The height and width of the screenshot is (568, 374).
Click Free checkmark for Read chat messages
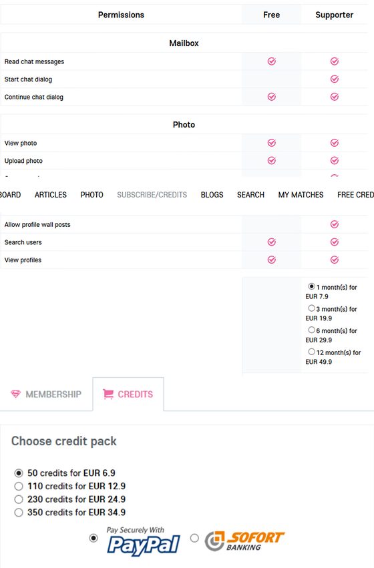271,61
